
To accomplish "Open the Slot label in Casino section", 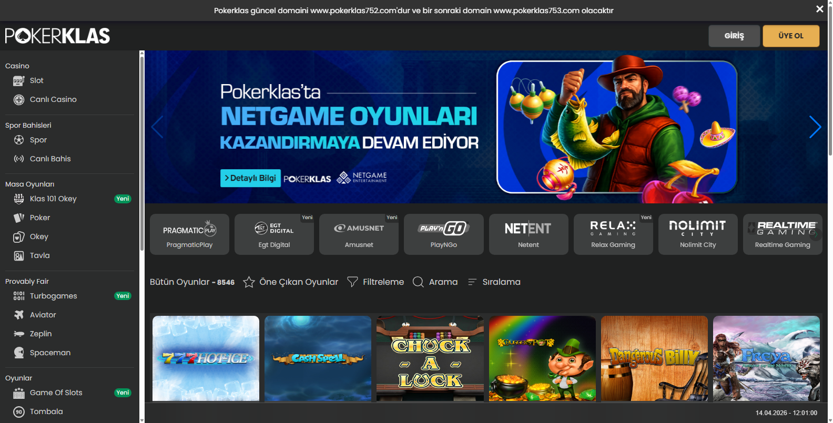I will (x=37, y=81).
